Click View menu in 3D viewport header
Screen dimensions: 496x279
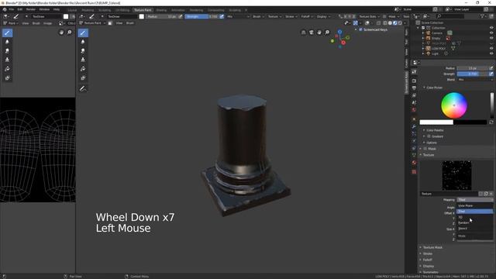(x=119, y=23)
